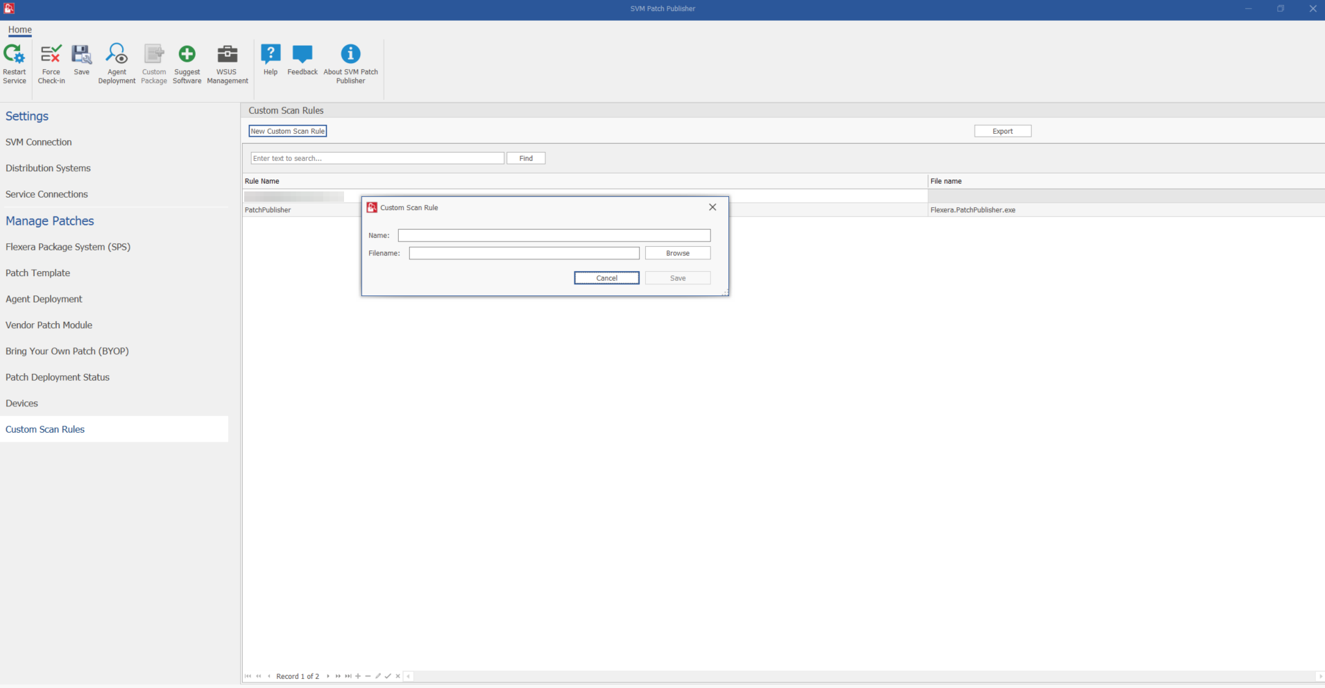The height and width of the screenshot is (688, 1325).
Task: Open Agent Deployment from the ribbon
Action: (117, 55)
